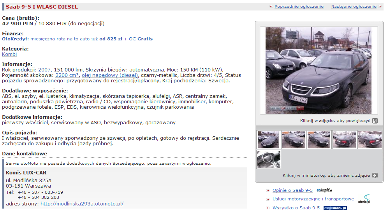Click the phone number +48 - 504 382 203
This screenshot has width=389, height=214.
(38, 197)
